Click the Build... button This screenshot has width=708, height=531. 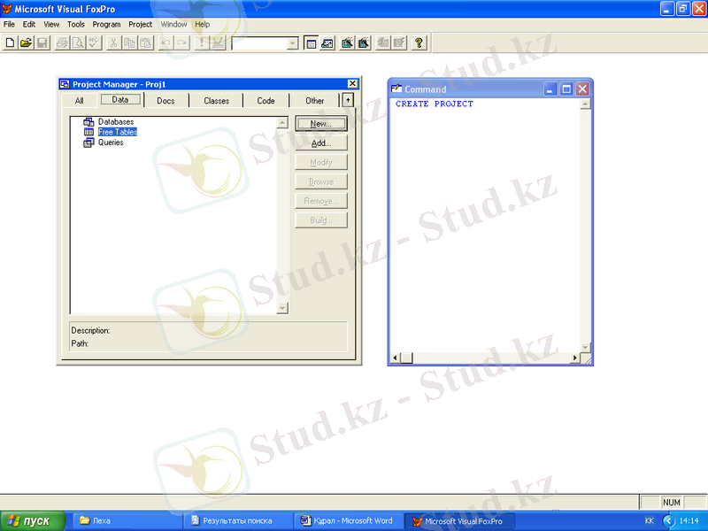321,220
